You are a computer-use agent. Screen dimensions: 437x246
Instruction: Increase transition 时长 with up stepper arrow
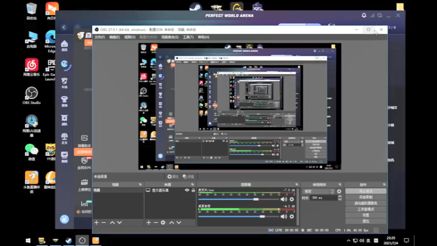click(340, 196)
